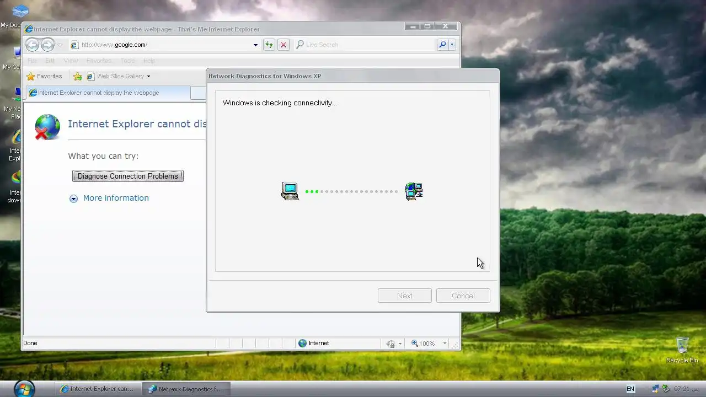706x397 pixels.
Task: Expand the address bar URL history dropdown
Action: tap(255, 45)
